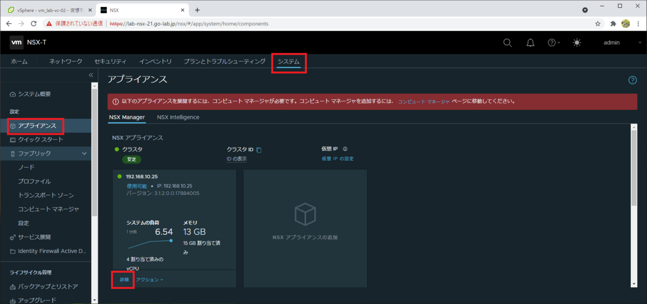The height and width of the screenshot is (304, 647).
Task: Click the browser address bar URL
Action: pos(189,24)
